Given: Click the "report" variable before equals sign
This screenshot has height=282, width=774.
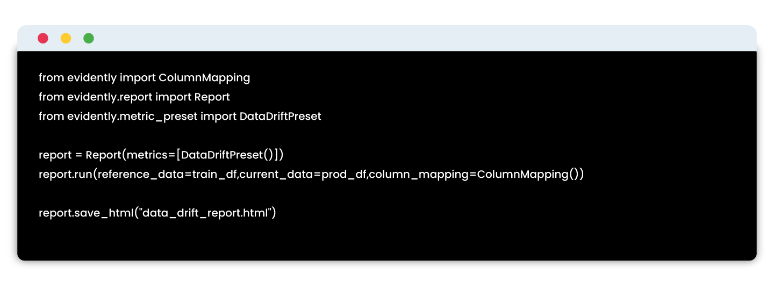Looking at the screenshot, I should click(x=55, y=155).
